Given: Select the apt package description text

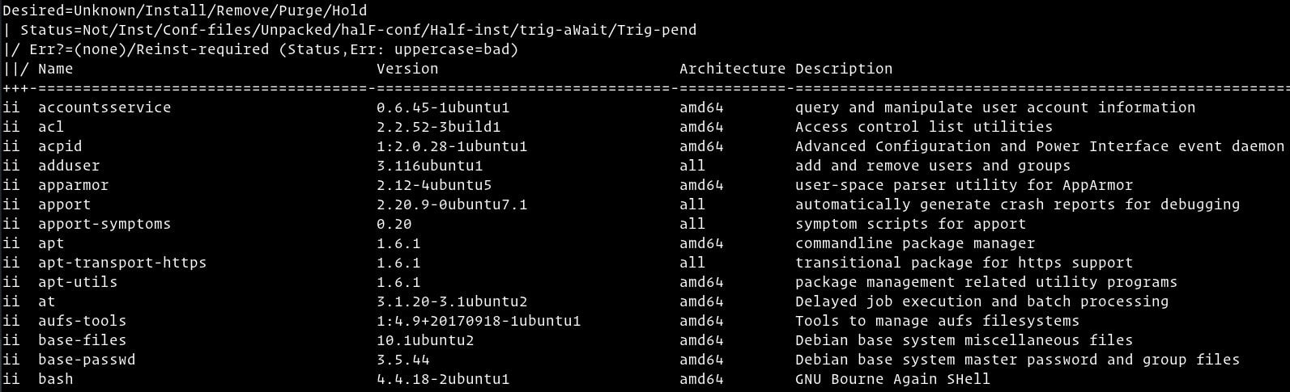Looking at the screenshot, I should pyautogui.click(x=915, y=243).
